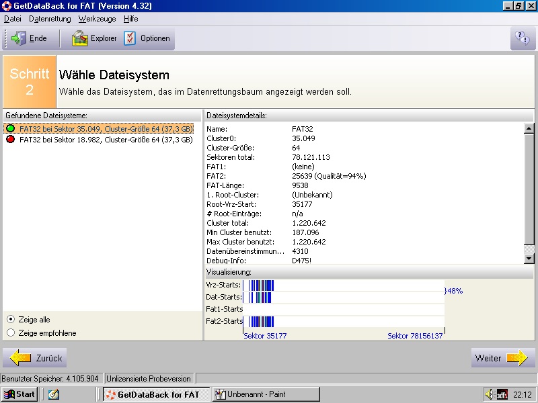
Task: Click GetDataBack for FAT taskbar button
Action: [x=157, y=394]
